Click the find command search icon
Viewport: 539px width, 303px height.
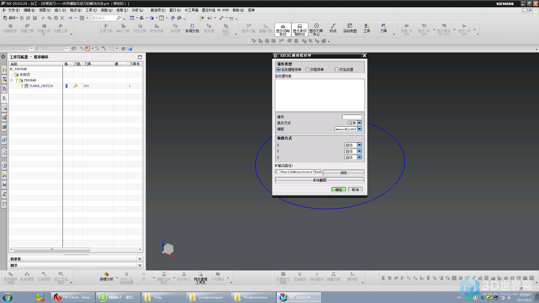[119, 18]
